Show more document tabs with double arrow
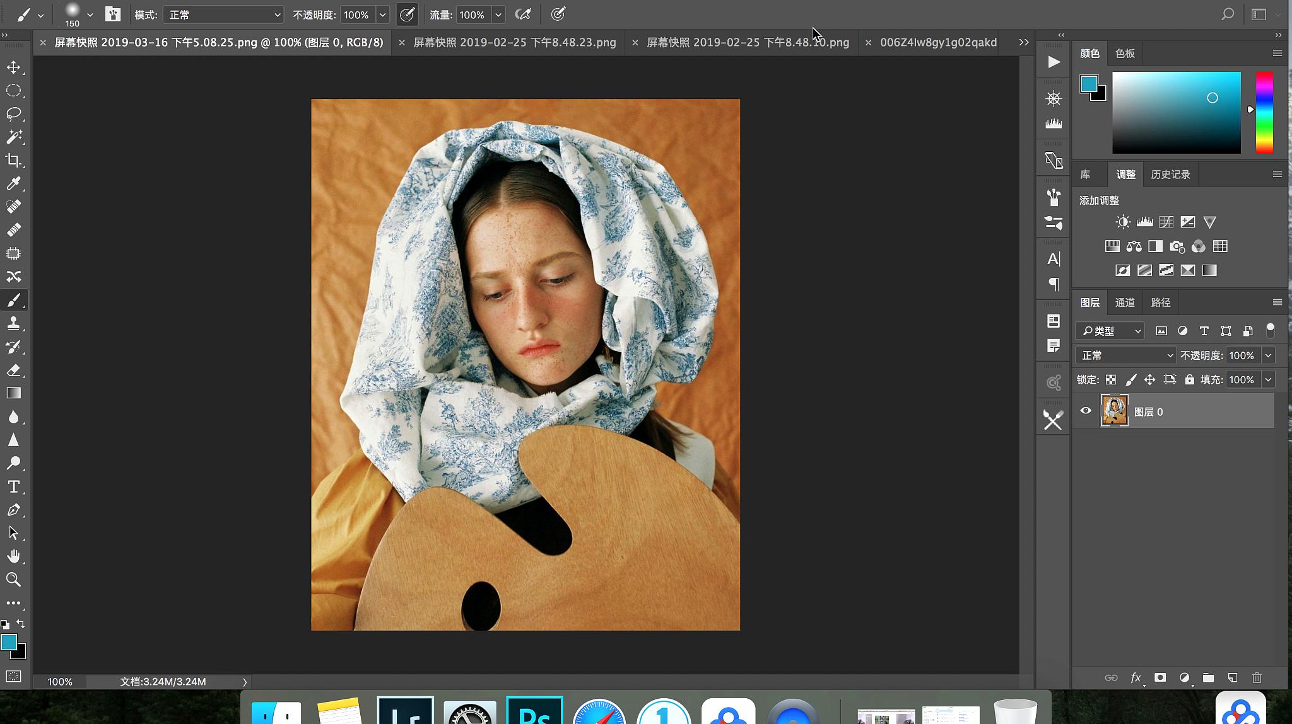The image size is (1292, 724). 1023,42
